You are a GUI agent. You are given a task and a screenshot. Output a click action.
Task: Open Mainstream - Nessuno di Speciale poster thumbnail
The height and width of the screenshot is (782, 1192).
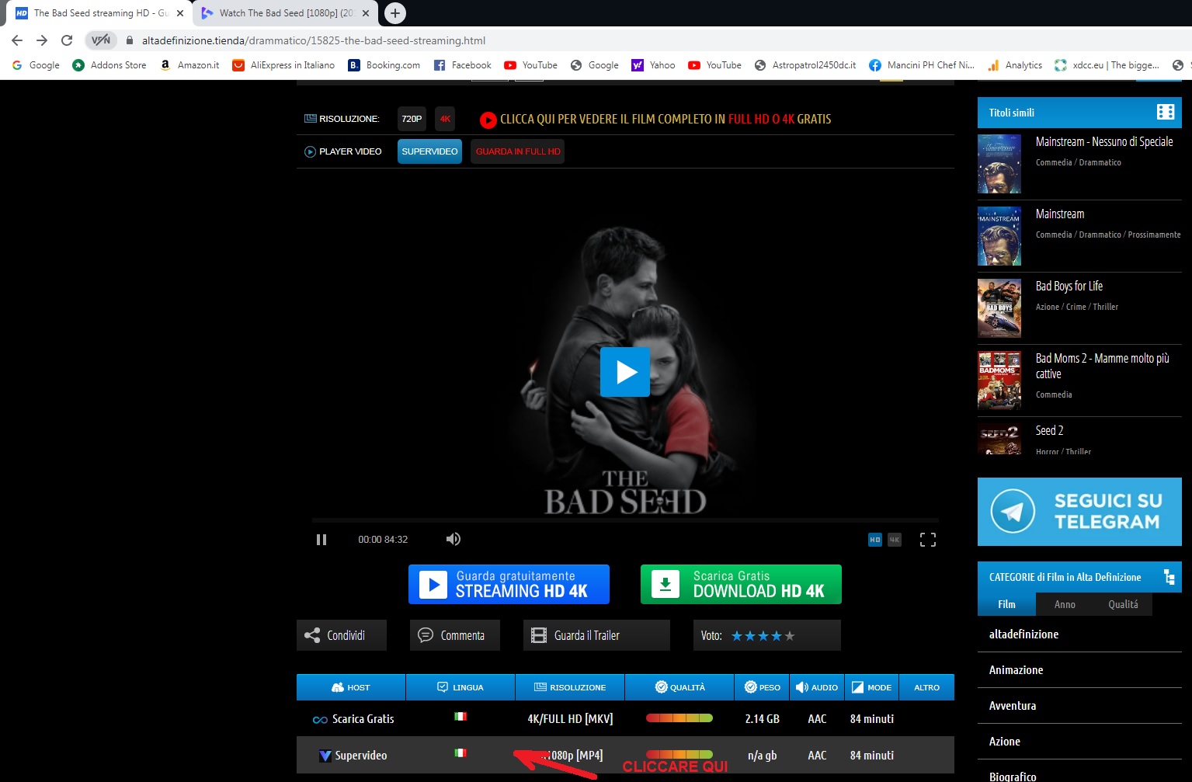click(x=999, y=164)
